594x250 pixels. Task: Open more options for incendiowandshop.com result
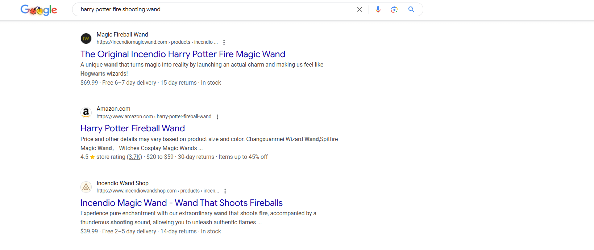click(225, 191)
